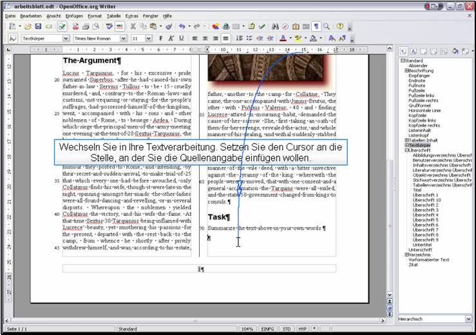The width and height of the screenshot is (476, 335).
Task: Click the Print icon in toolbar
Action: [85, 26]
